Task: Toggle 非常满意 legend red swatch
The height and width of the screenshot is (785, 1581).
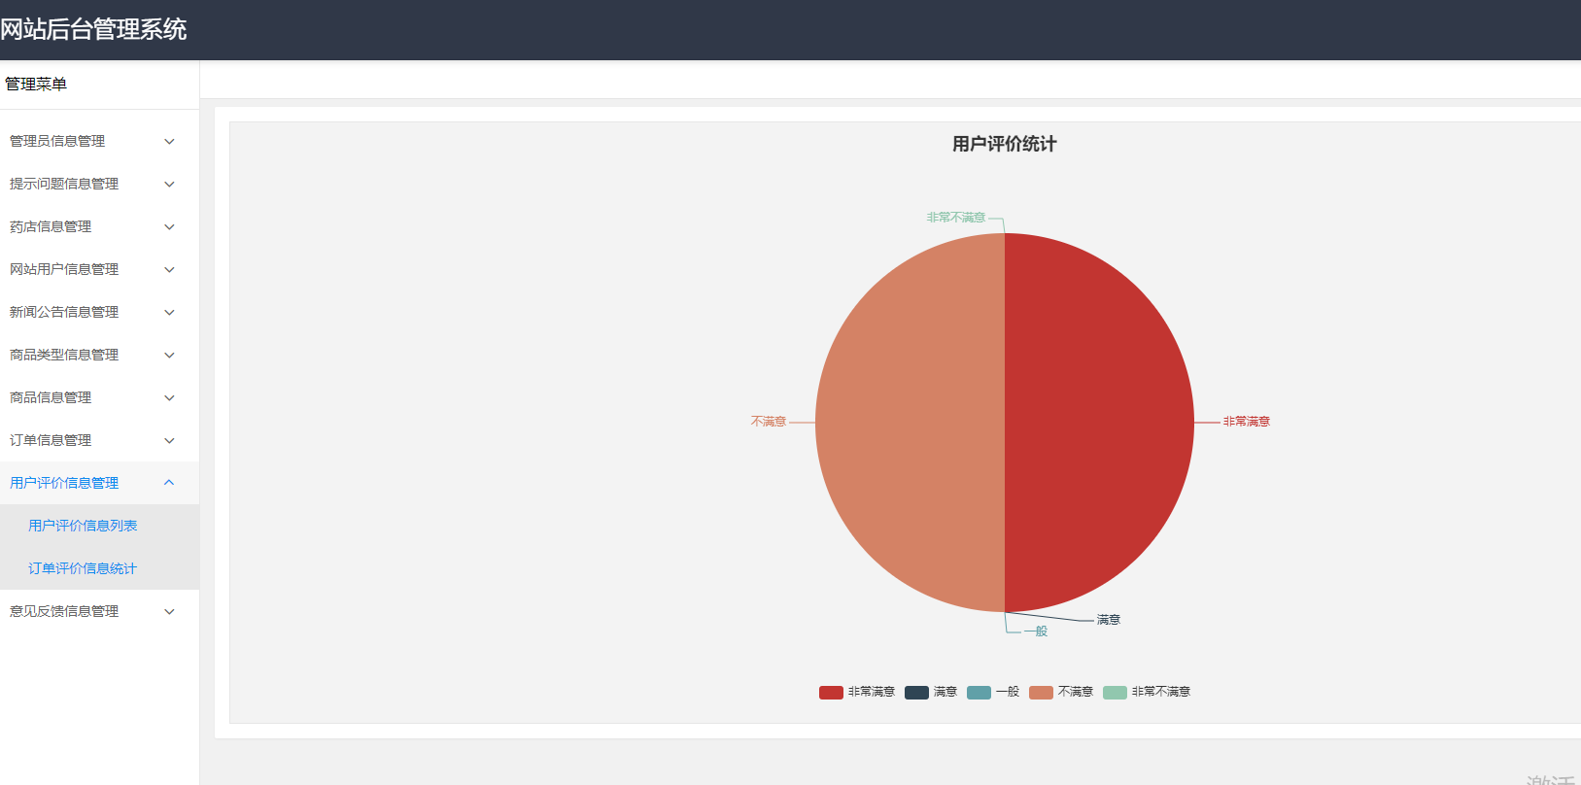Action: pyautogui.click(x=831, y=692)
